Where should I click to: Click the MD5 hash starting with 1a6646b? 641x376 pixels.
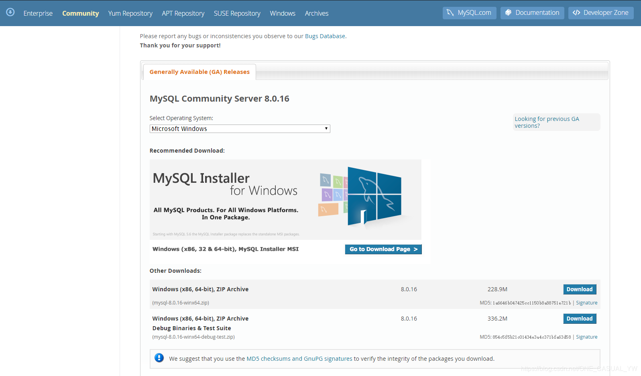[x=532, y=303]
